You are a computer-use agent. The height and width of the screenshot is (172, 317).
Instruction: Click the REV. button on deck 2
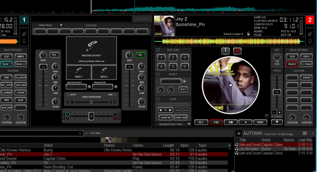coord(201,122)
